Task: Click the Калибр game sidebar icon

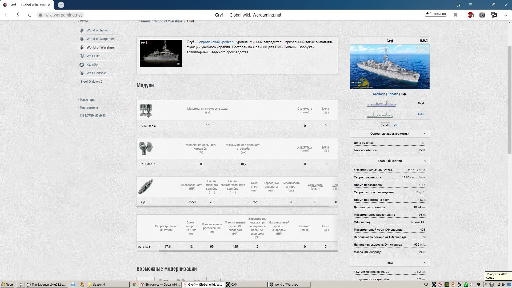Action: point(82,65)
